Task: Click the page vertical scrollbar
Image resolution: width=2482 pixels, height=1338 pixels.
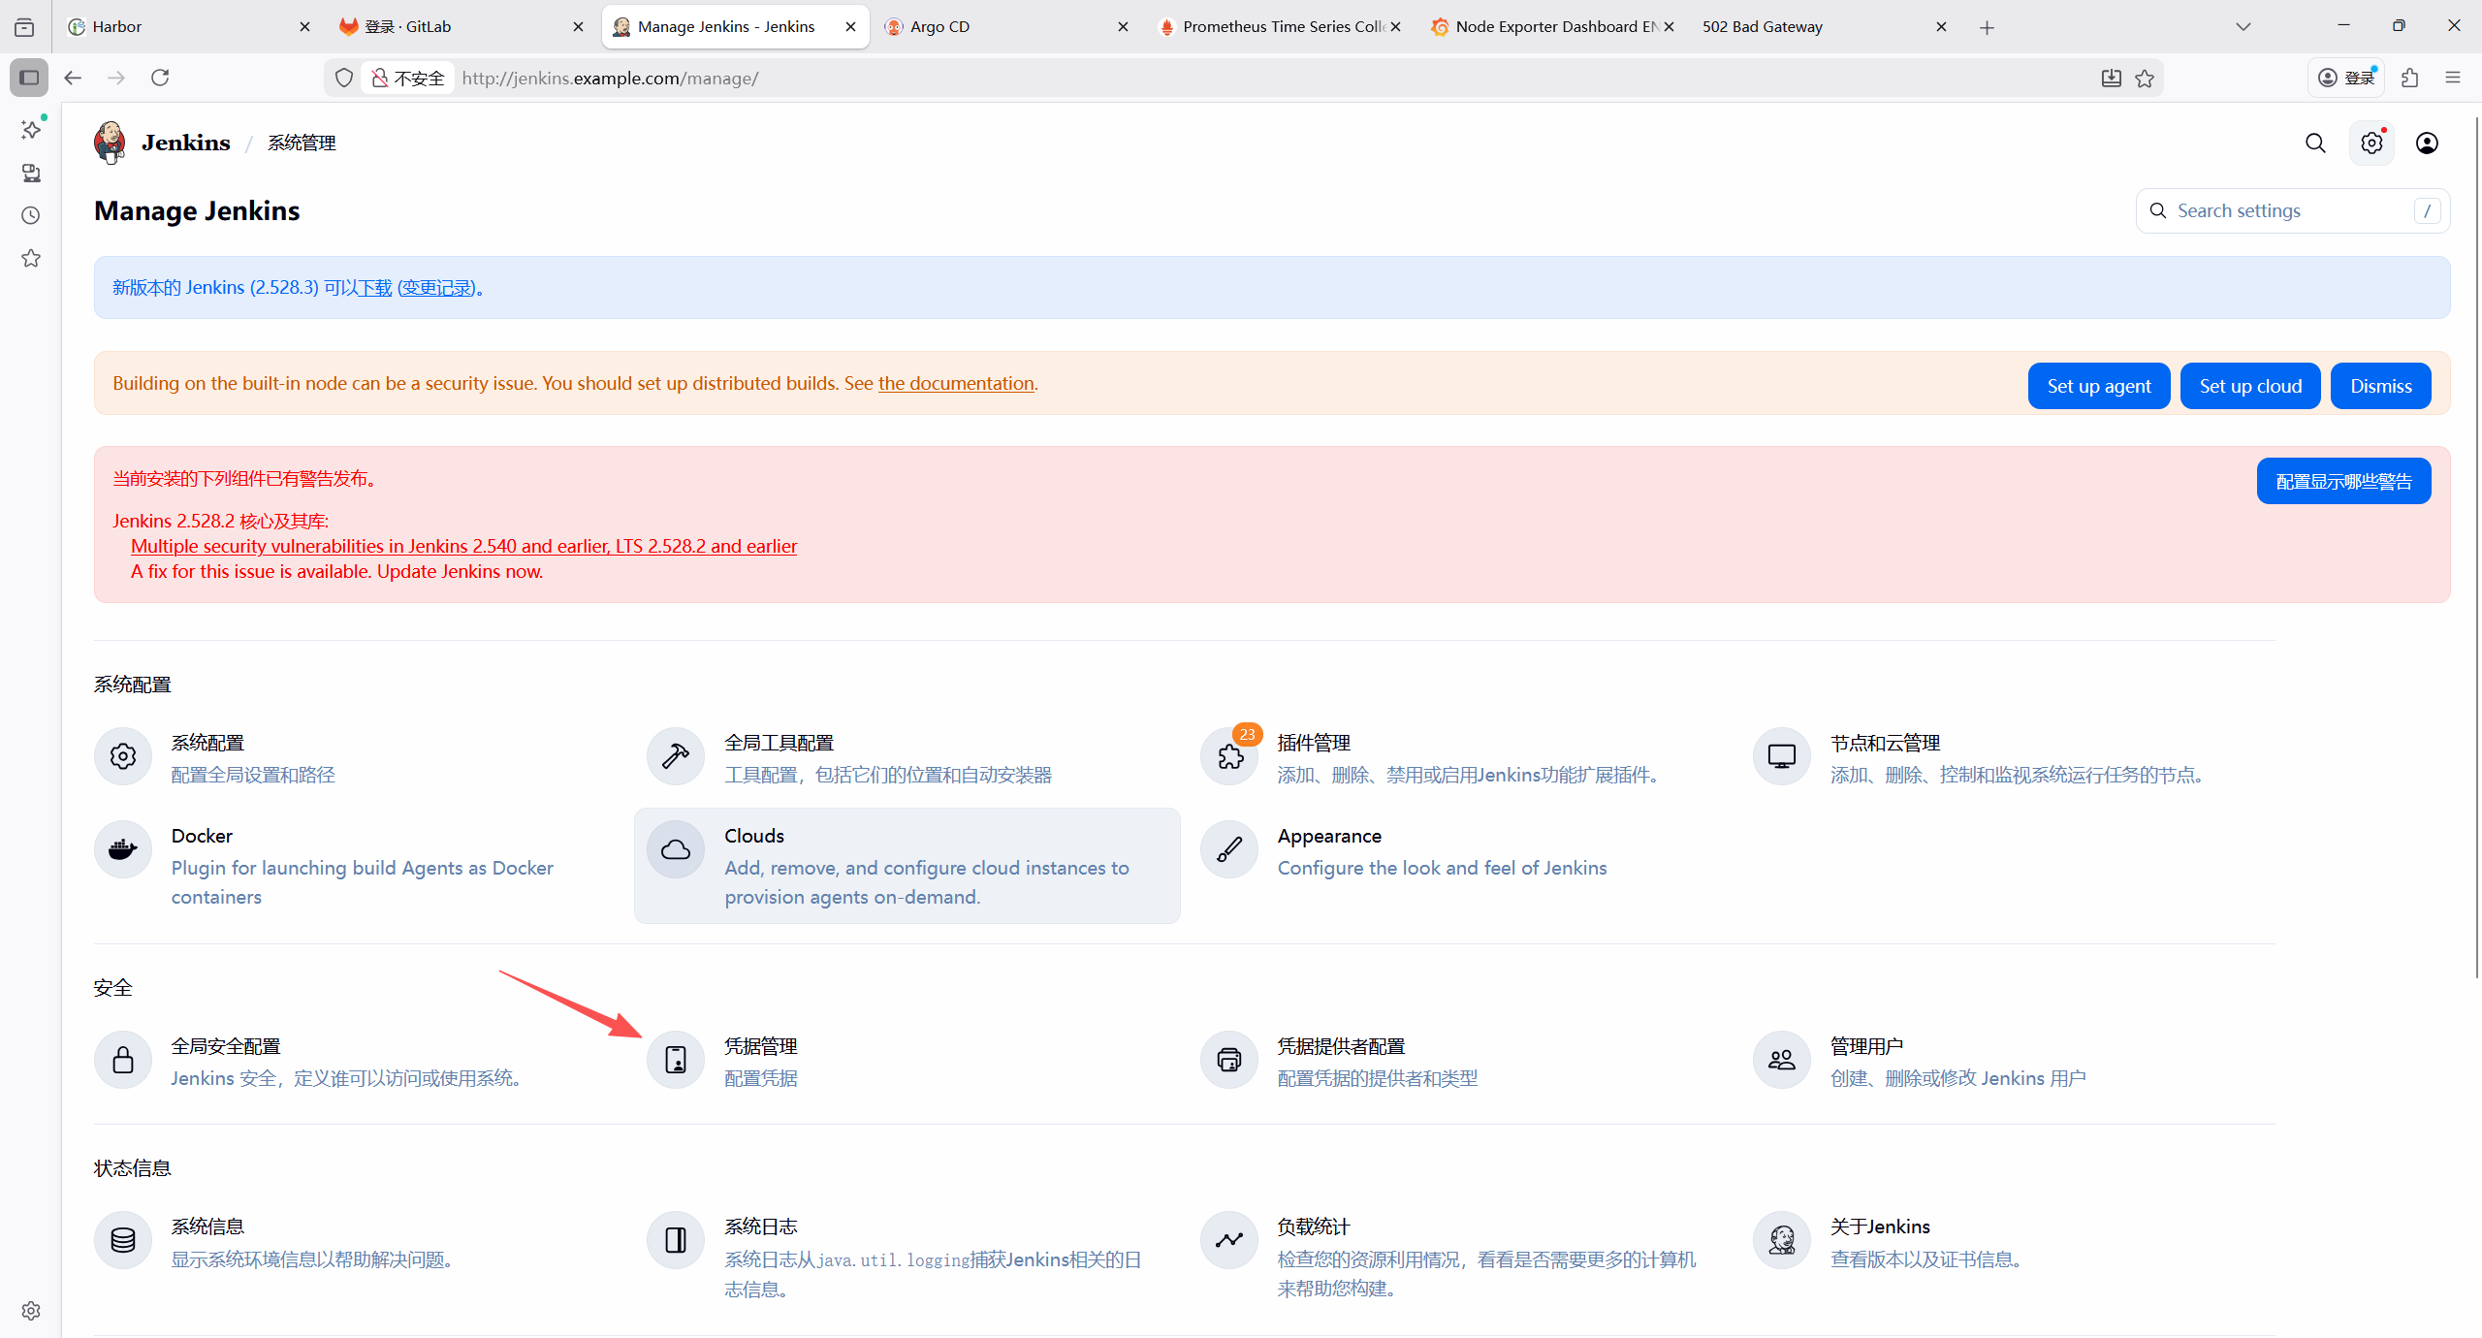Action: click(2476, 543)
